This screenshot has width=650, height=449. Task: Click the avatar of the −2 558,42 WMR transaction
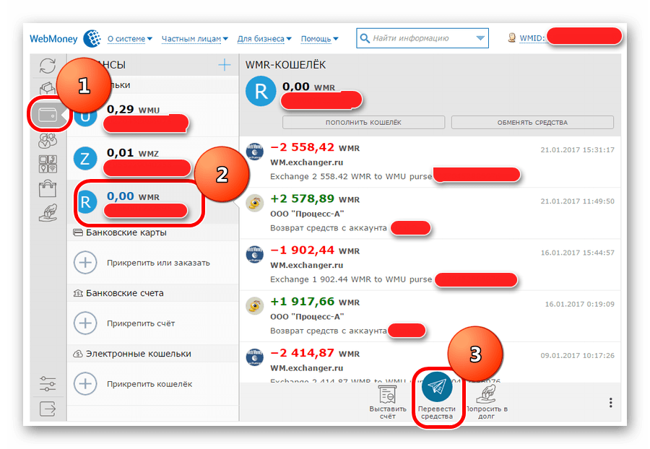pyautogui.click(x=254, y=152)
